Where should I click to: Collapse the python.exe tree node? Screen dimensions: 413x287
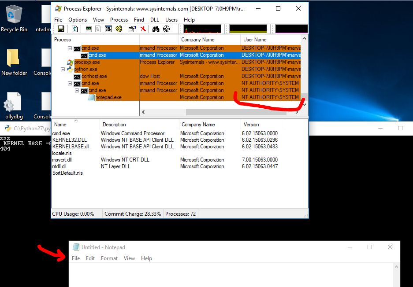[x=63, y=70]
